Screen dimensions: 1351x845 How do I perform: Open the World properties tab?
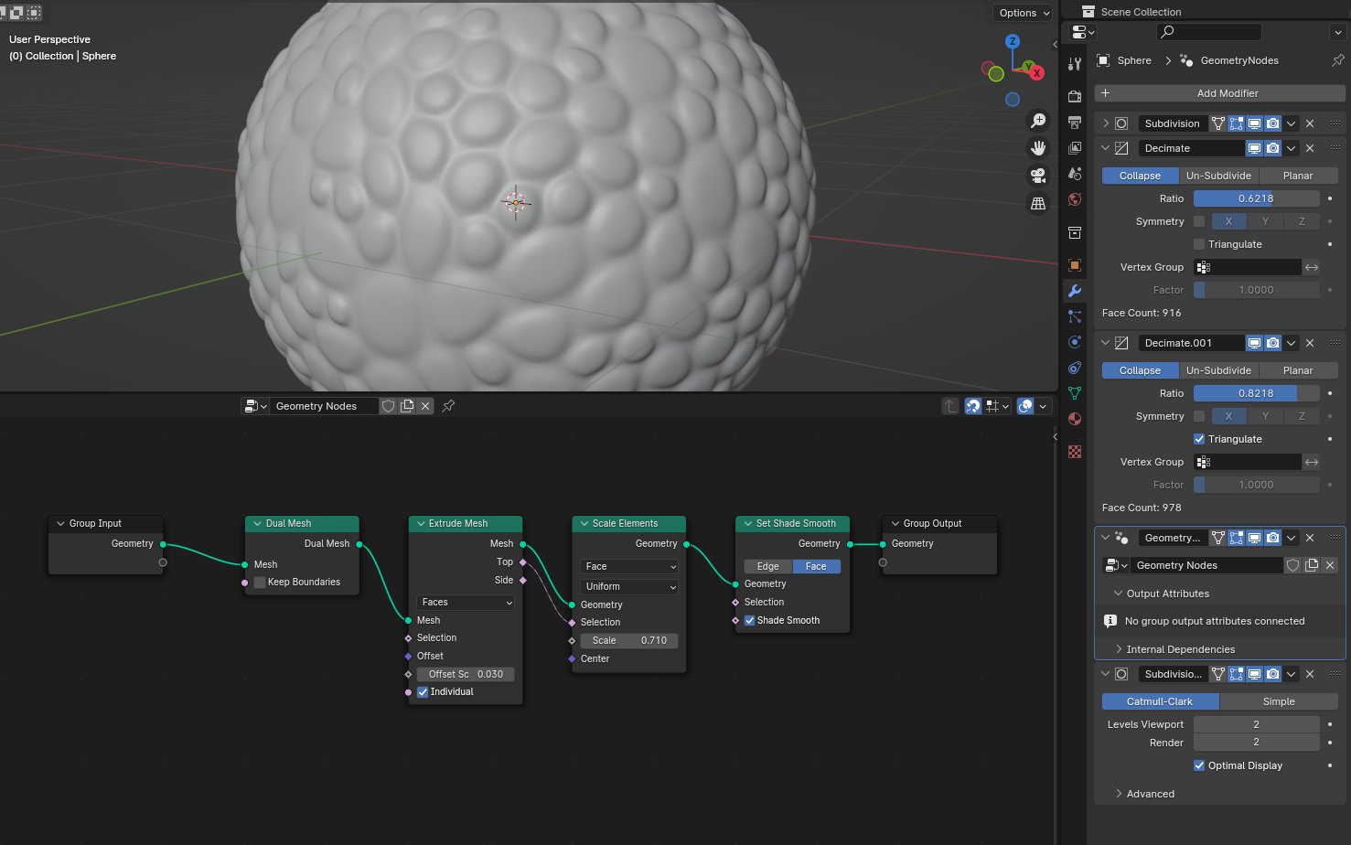coord(1075,199)
